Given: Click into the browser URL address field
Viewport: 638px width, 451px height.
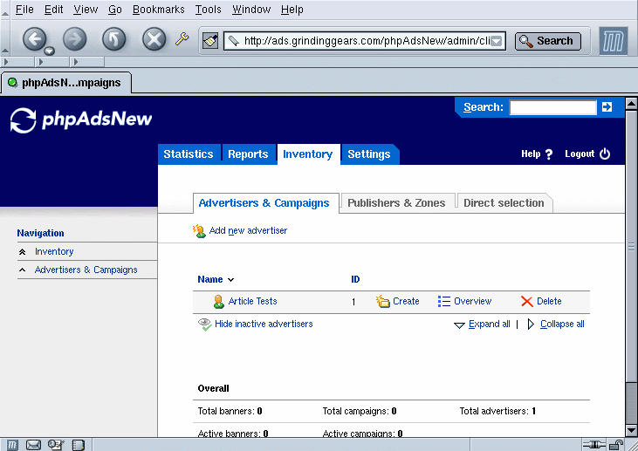Looking at the screenshot, I should coord(367,41).
